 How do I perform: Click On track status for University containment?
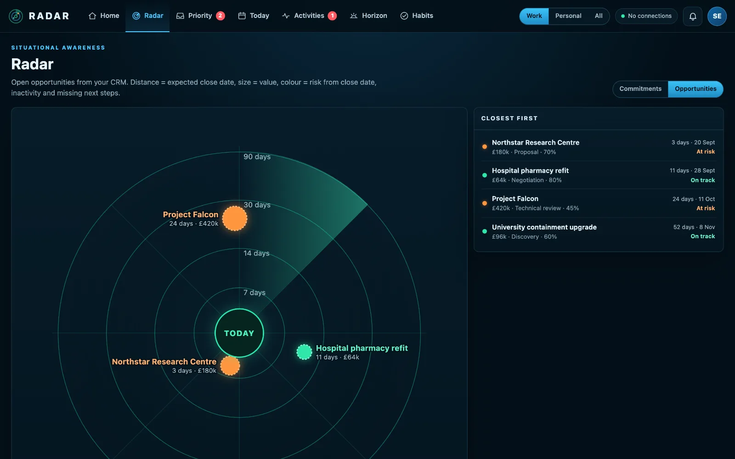pos(703,236)
